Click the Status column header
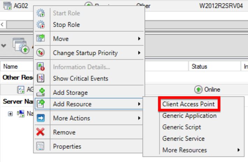Screen dimensions: 248x162 coord(200,67)
